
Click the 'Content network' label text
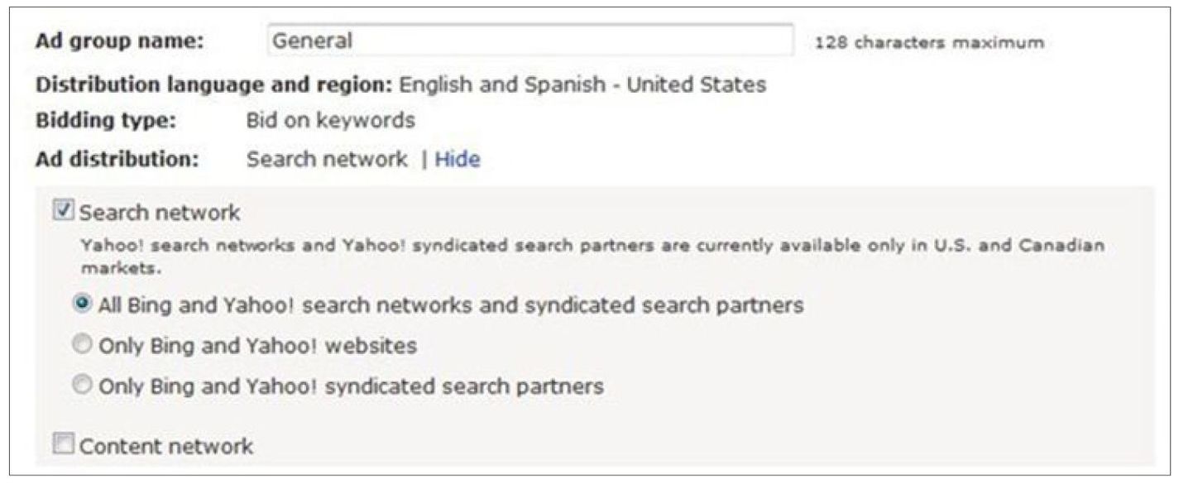(x=166, y=447)
